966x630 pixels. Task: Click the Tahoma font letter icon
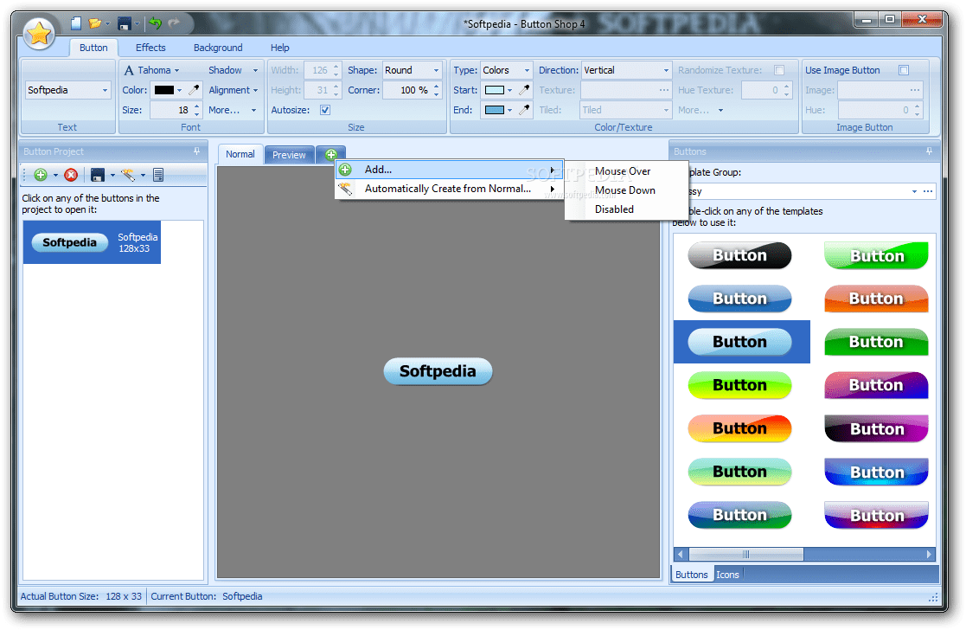[x=129, y=70]
